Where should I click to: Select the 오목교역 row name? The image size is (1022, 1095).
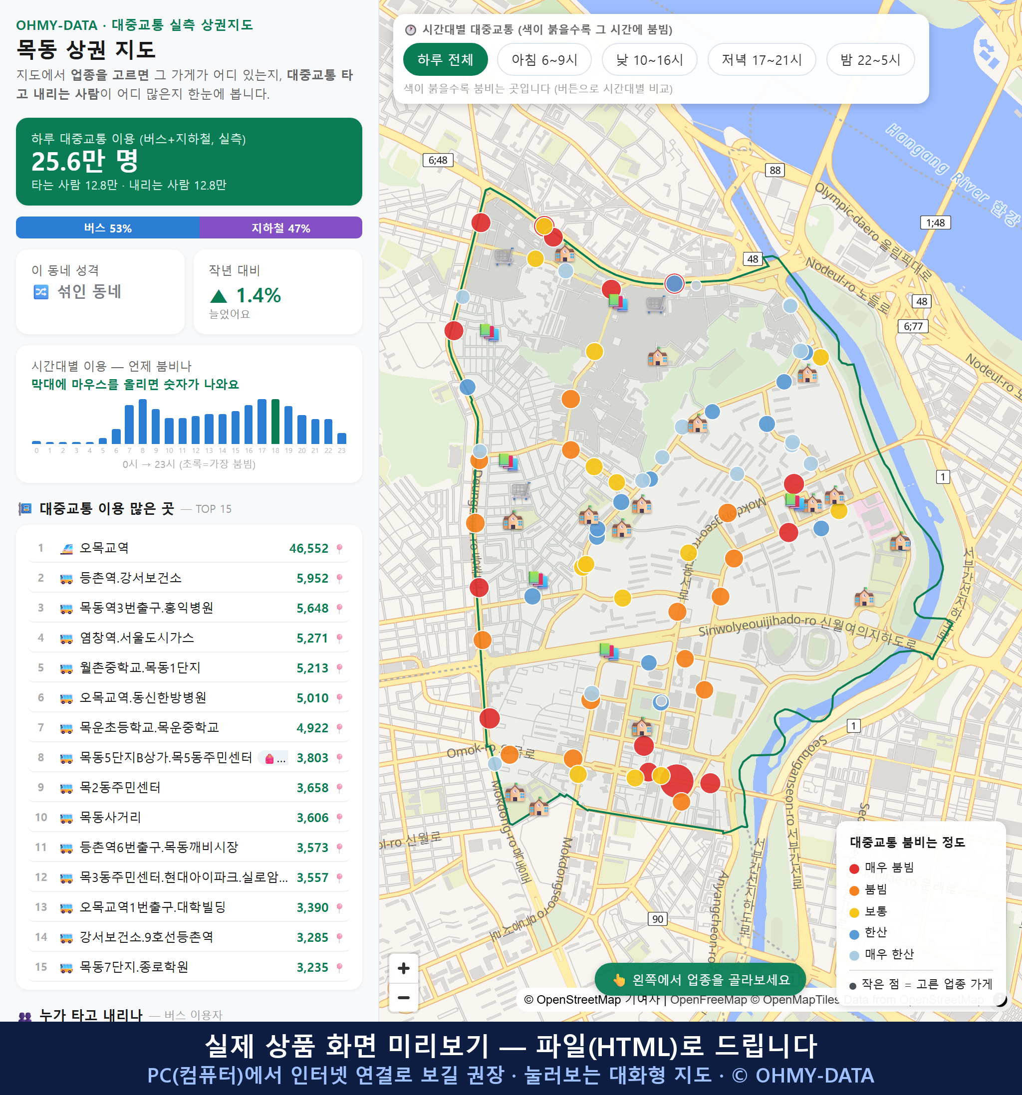[104, 548]
